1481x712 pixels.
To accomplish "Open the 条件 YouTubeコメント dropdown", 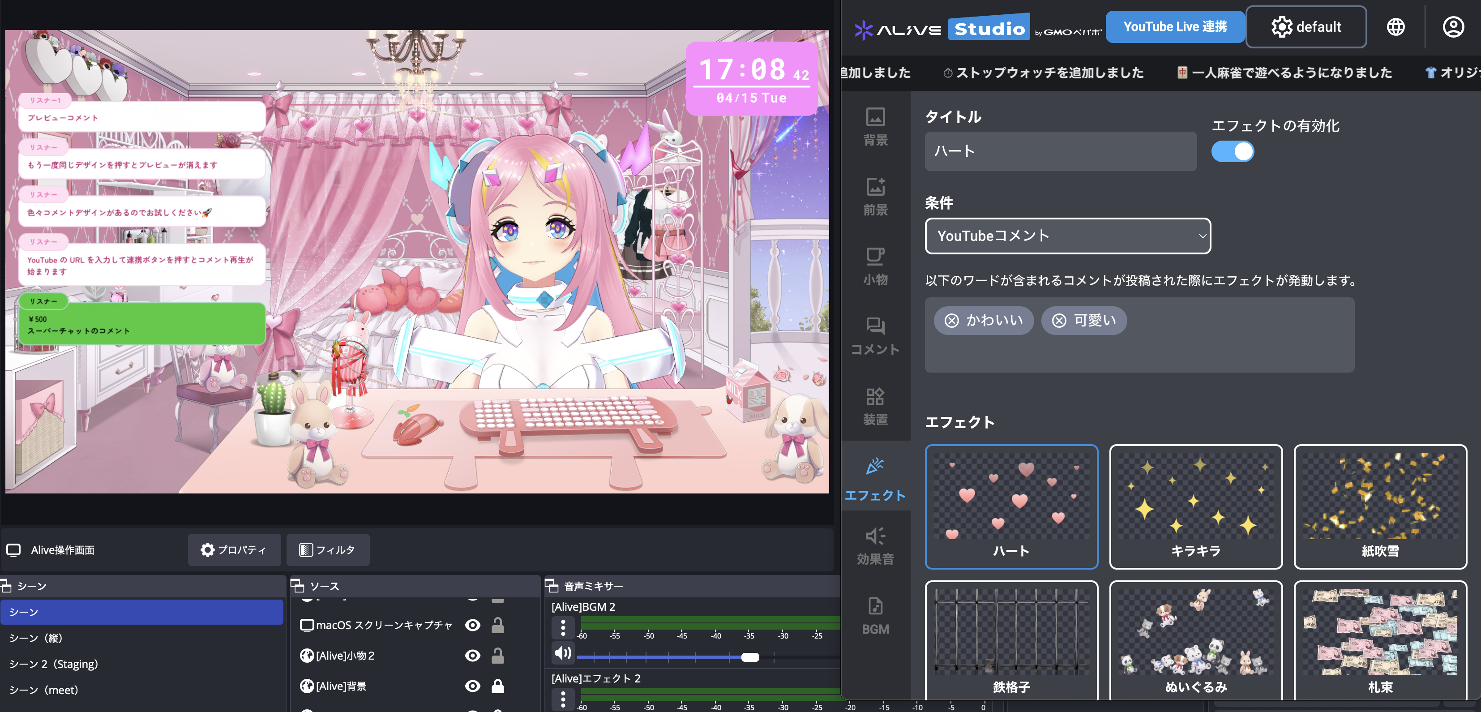I will [1068, 236].
